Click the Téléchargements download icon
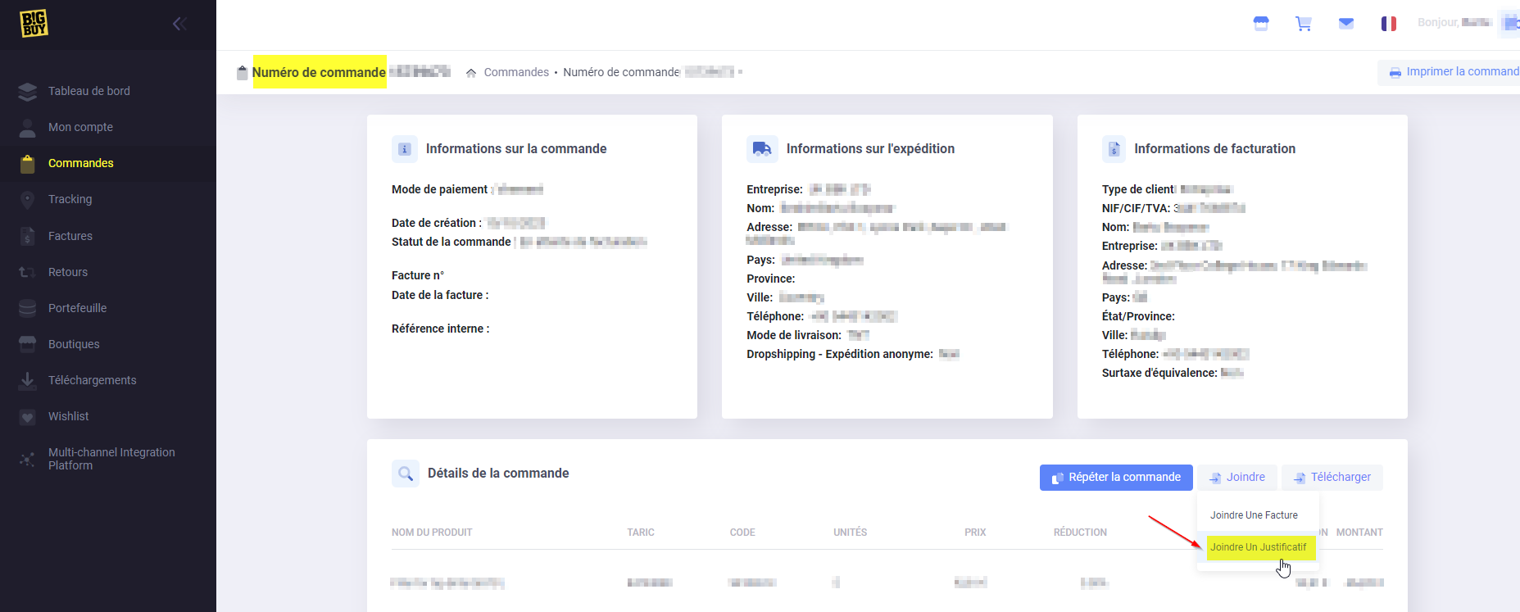Viewport: 1520px width, 612px height. (27, 380)
